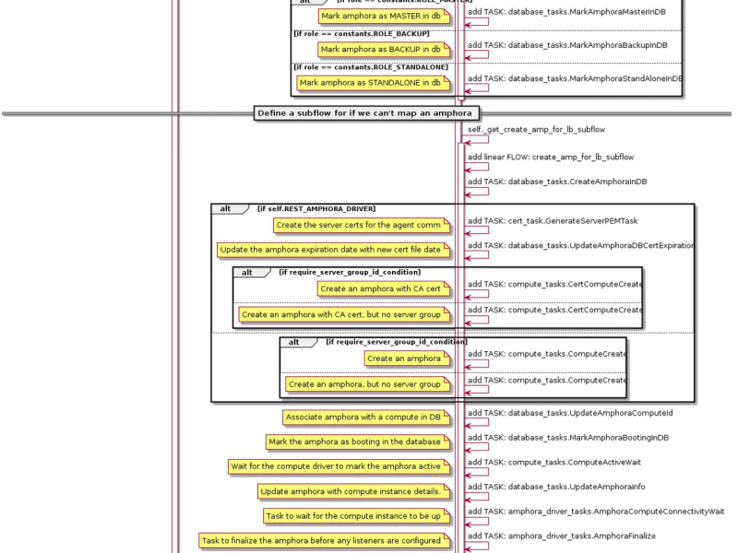
Task: Click the 'Update the amphora expiration date' note
Action: point(333,250)
